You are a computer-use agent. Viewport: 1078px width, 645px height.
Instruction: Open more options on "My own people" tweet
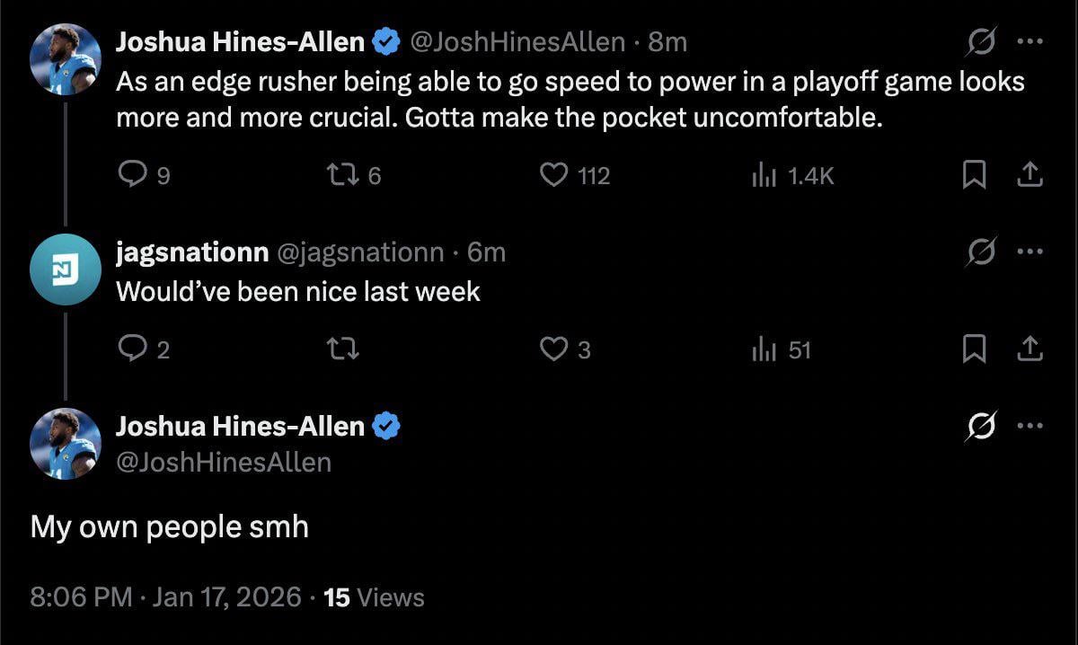[x=1029, y=426]
